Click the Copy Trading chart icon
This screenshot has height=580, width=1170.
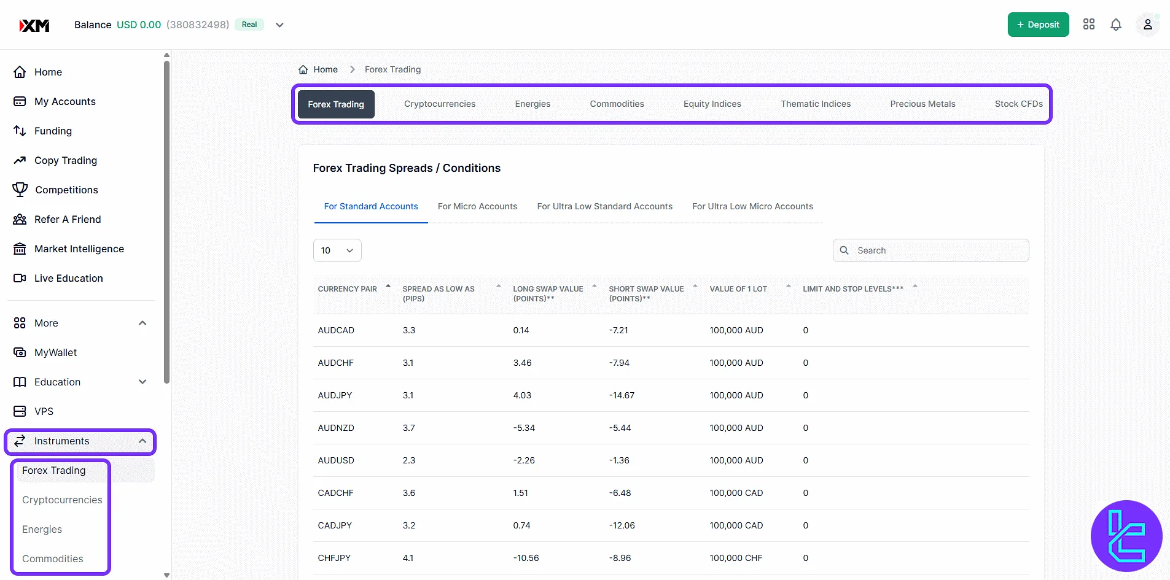pyautogui.click(x=20, y=160)
